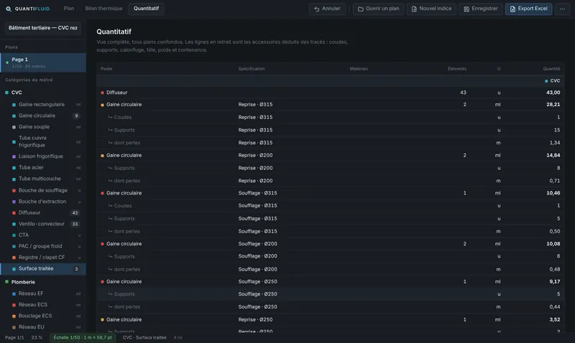Viewport: 575px width, 343px height.
Task: Click the Enregistrer button
Action: 480,9
